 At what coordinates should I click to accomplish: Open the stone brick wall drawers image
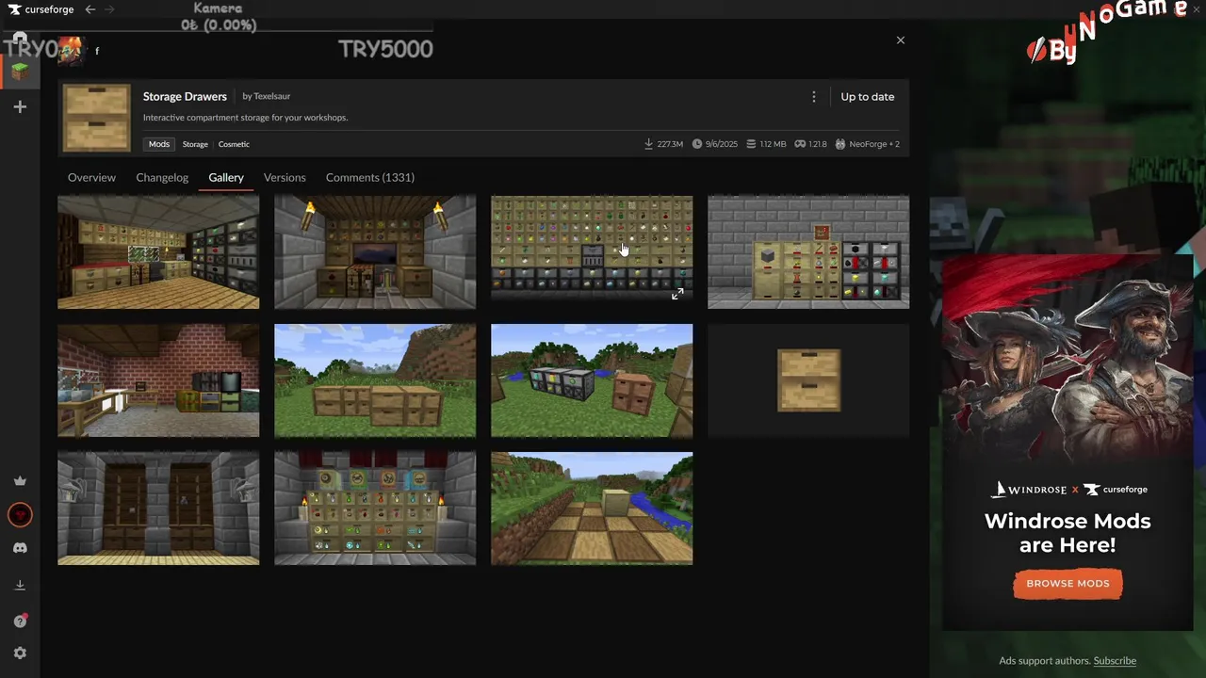tap(808, 252)
